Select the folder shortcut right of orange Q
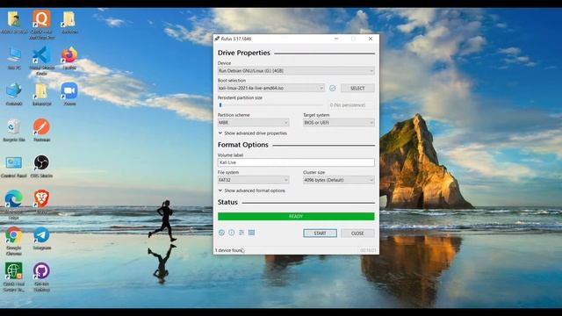Screen dimensions: 562x316 (69, 19)
